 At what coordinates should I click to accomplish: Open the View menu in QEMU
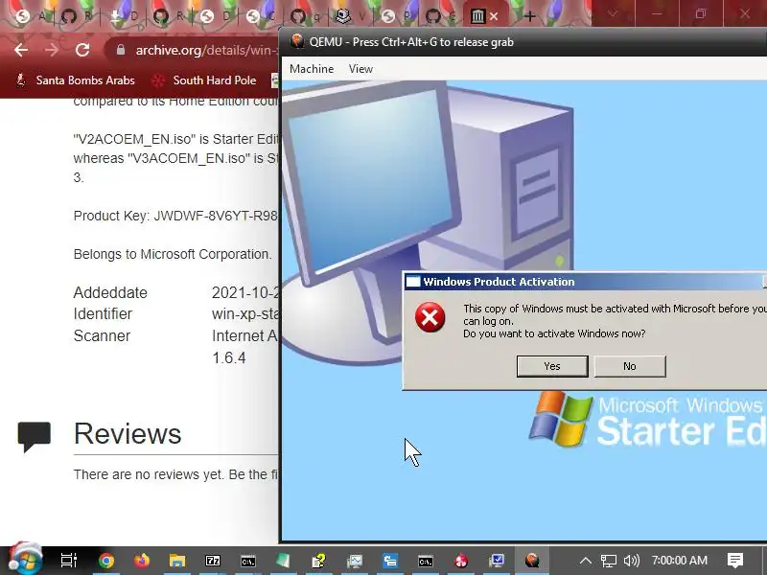tap(360, 69)
